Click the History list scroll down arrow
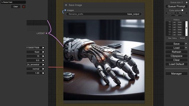Screen dimensions: 189x106 click(186, 34)
